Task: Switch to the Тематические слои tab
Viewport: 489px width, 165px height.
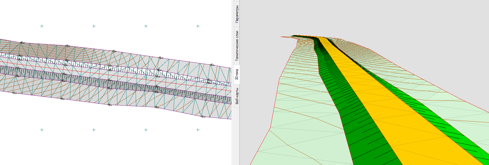Action: [x=237, y=46]
